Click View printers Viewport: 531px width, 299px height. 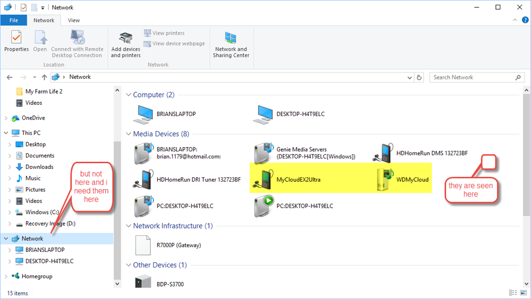coord(164,33)
